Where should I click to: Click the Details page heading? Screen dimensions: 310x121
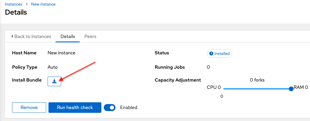(16, 12)
